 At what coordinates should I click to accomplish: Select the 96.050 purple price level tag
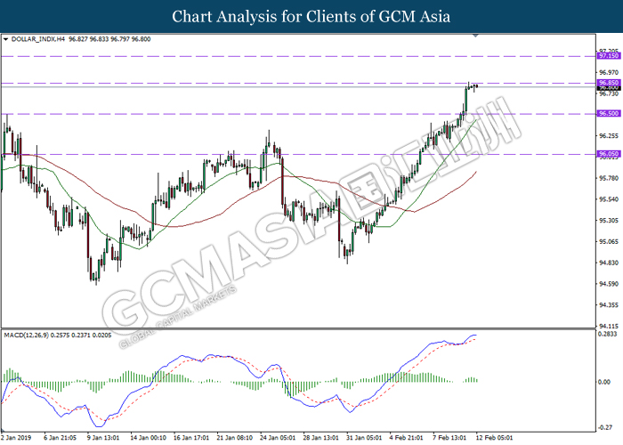tap(609, 154)
